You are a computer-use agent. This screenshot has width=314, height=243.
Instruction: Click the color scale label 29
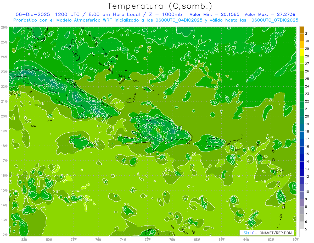click(307, 48)
